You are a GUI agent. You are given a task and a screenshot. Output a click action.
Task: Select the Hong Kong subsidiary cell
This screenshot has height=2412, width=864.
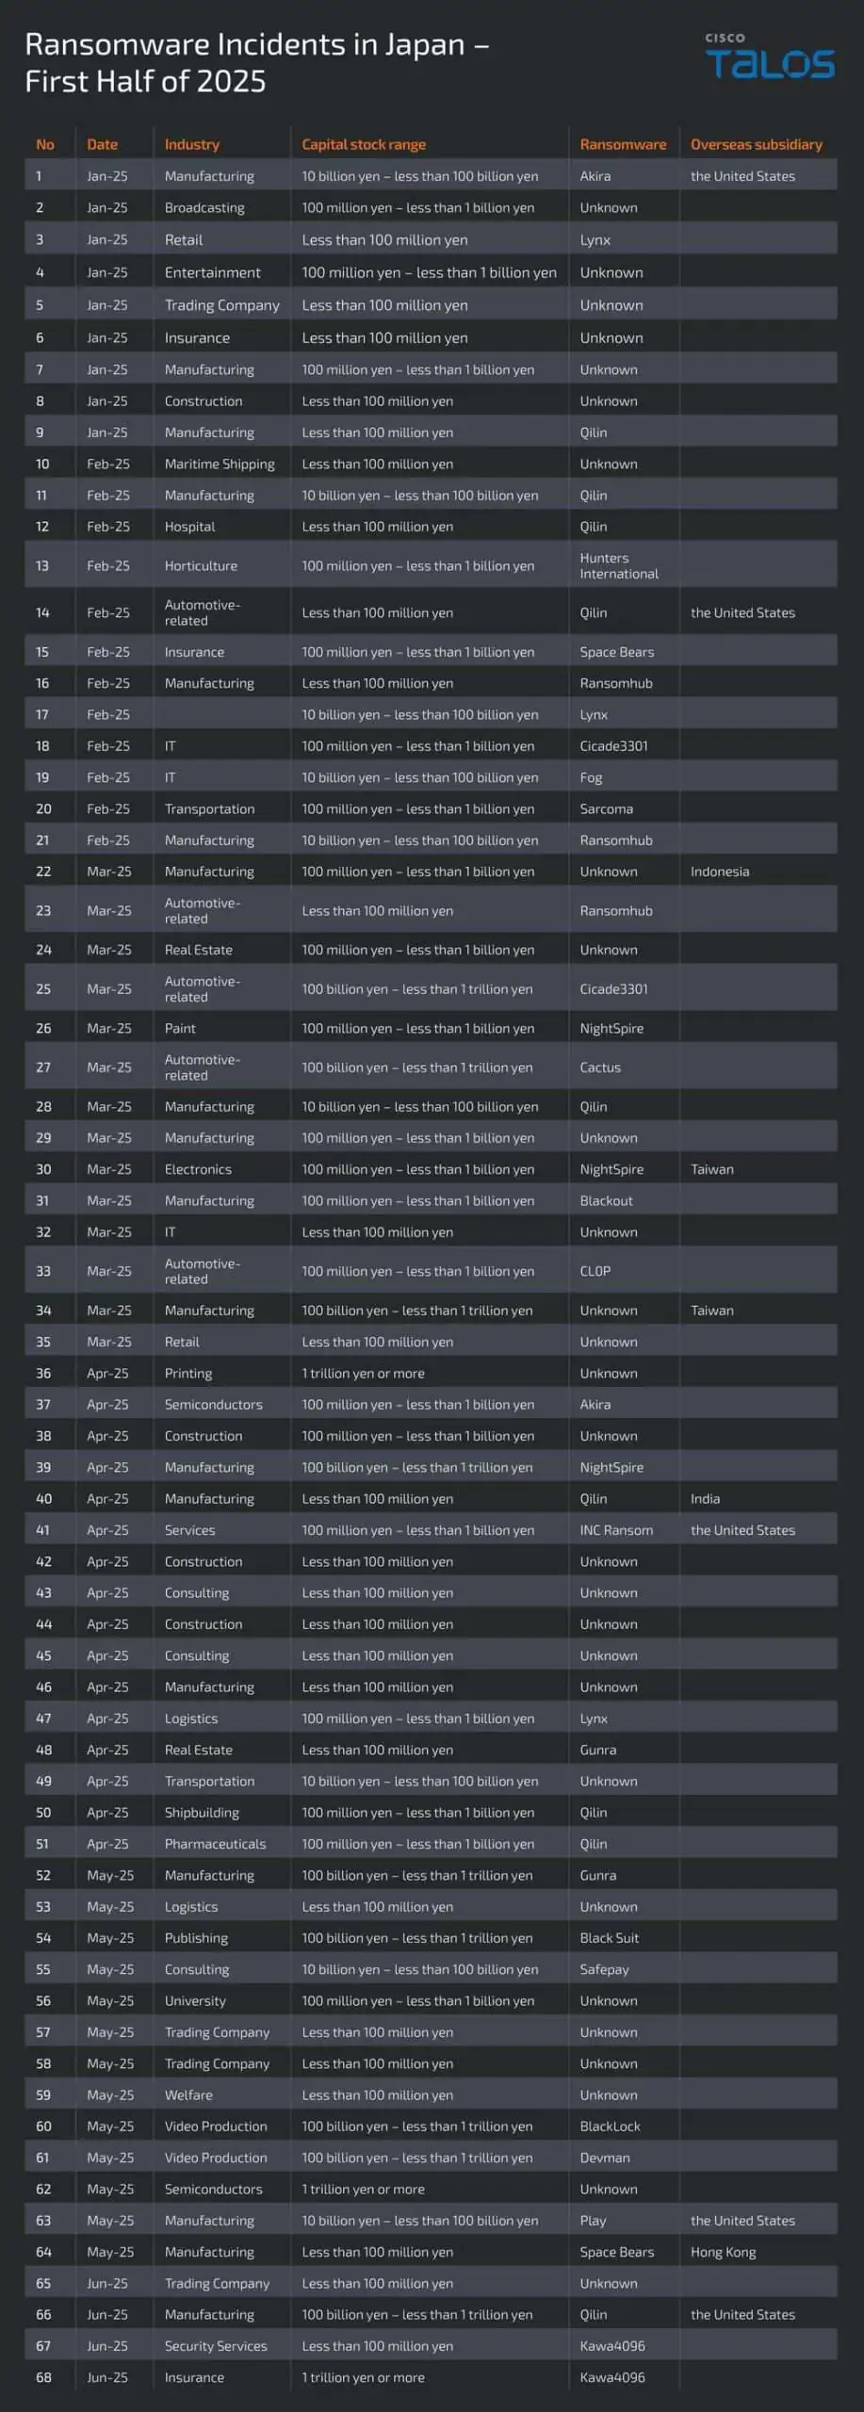point(723,2252)
